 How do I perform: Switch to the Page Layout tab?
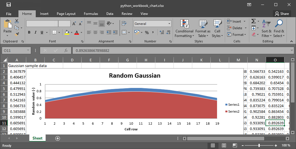[66, 14]
